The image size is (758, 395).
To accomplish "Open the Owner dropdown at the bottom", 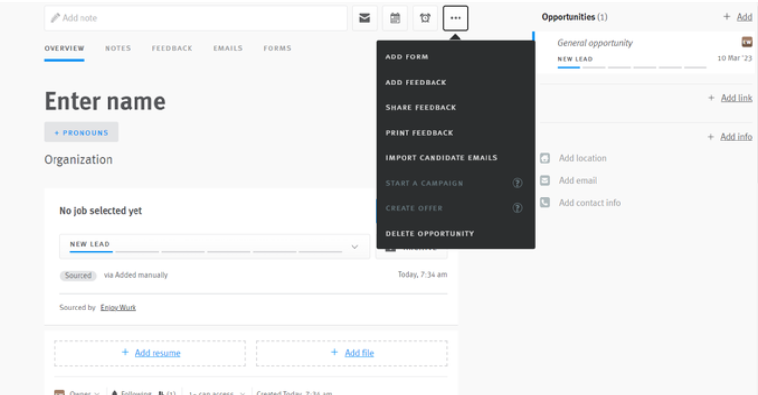I will coord(84,393).
